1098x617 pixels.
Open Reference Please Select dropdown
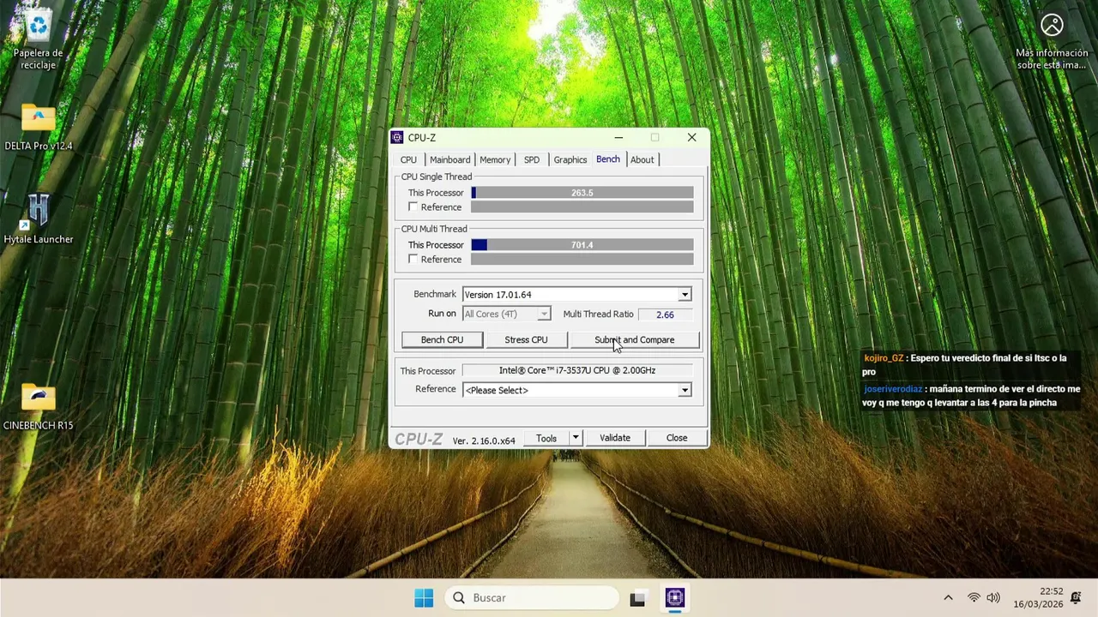click(576, 390)
